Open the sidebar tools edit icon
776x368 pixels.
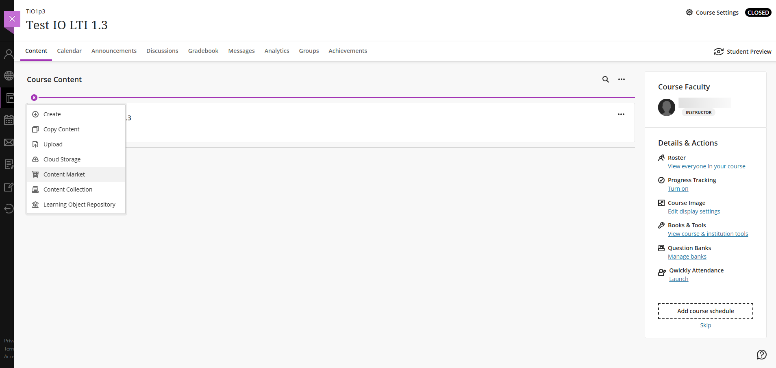click(x=9, y=187)
